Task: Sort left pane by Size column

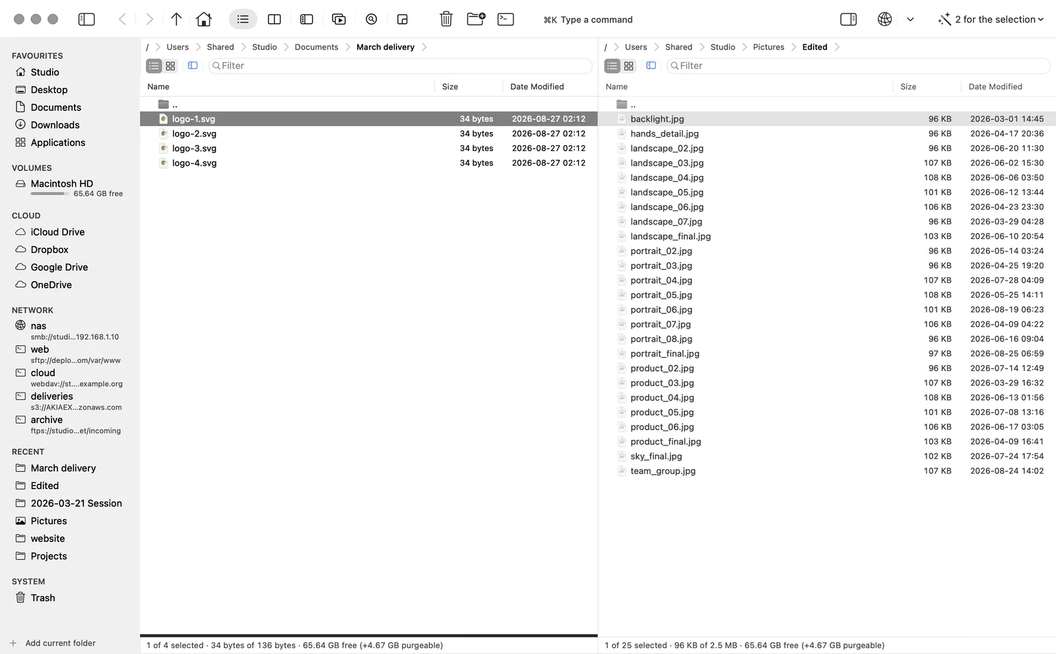Action: click(450, 86)
